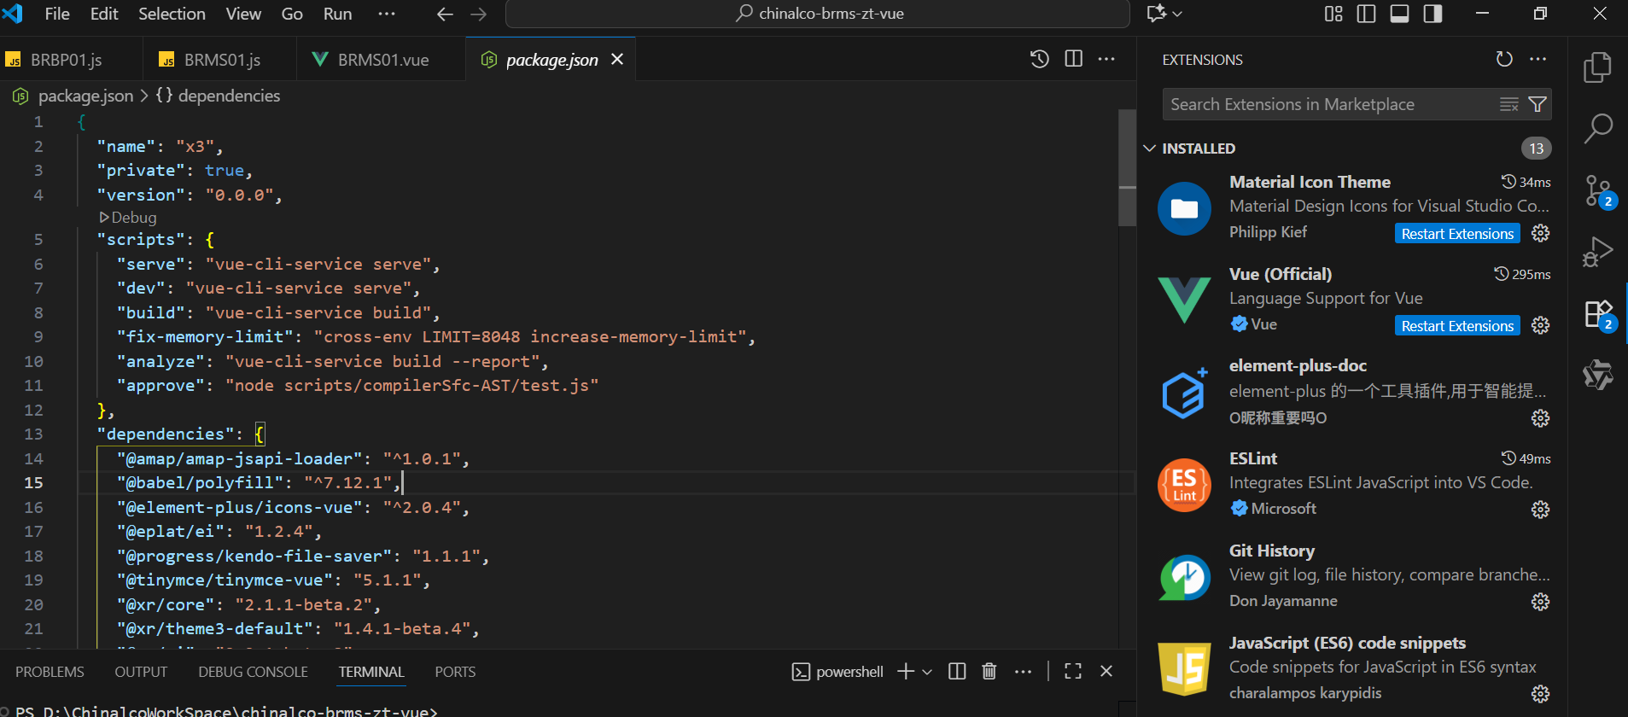
Task: Open the ESLint extension entry
Action: (x=1354, y=483)
